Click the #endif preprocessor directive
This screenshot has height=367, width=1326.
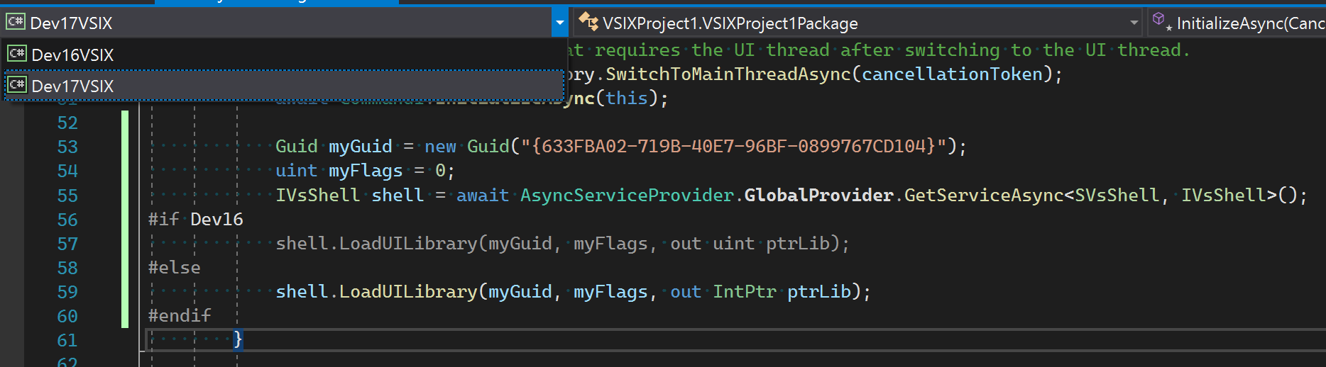180,315
